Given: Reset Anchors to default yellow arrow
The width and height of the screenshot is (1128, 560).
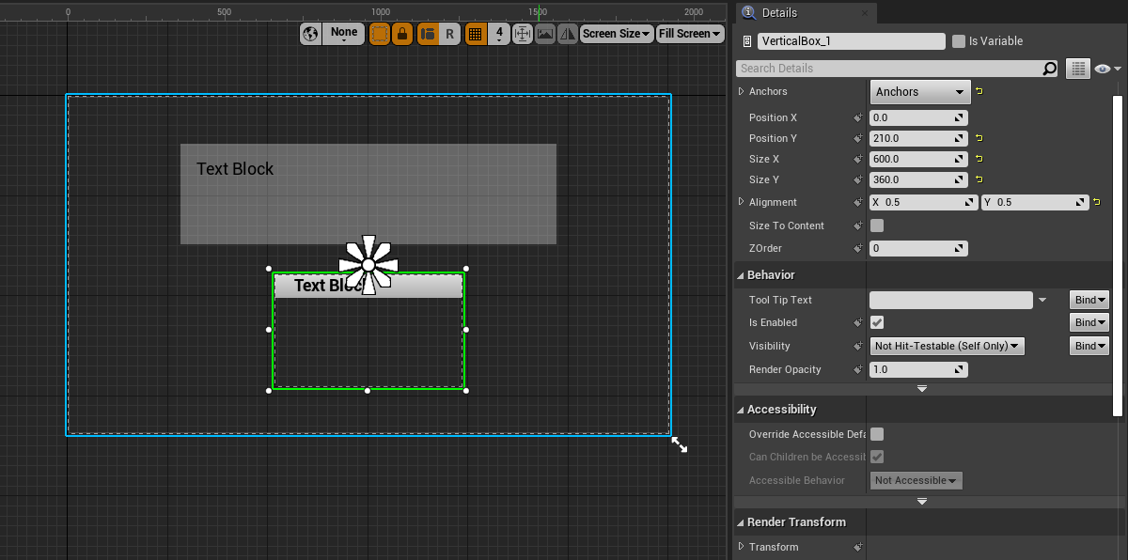Looking at the screenshot, I should coord(979,91).
